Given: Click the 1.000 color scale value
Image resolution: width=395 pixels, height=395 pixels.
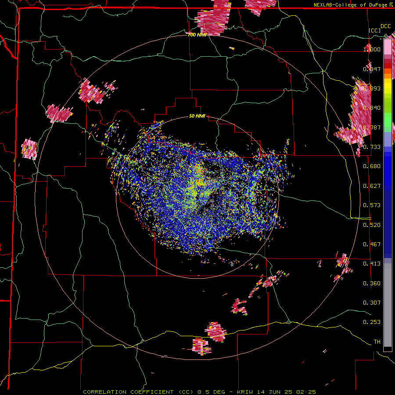Looking at the screenshot, I should 372,49.
